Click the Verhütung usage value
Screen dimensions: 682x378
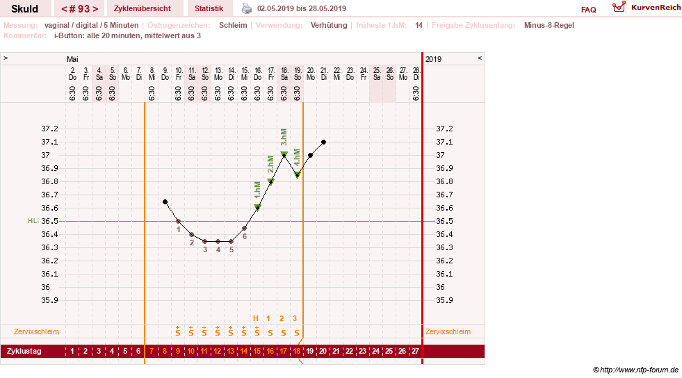pyautogui.click(x=329, y=25)
